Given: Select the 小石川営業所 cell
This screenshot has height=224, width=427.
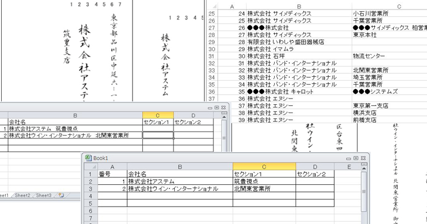Looking at the screenshot, I should tap(389, 13).
